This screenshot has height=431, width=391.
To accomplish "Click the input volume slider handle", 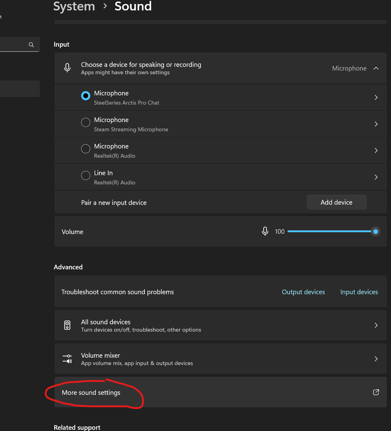I will point(375,232).
